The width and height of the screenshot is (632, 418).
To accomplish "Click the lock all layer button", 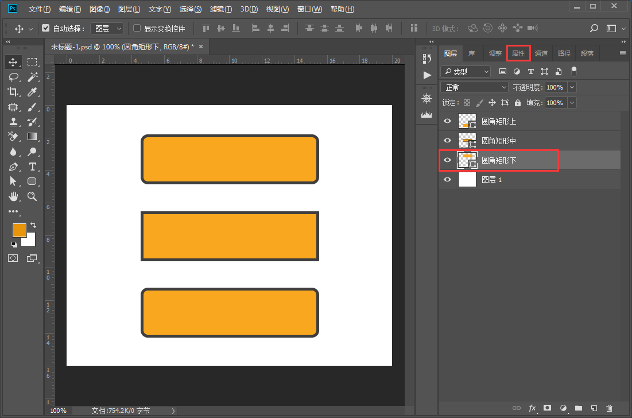I will 518,103.
